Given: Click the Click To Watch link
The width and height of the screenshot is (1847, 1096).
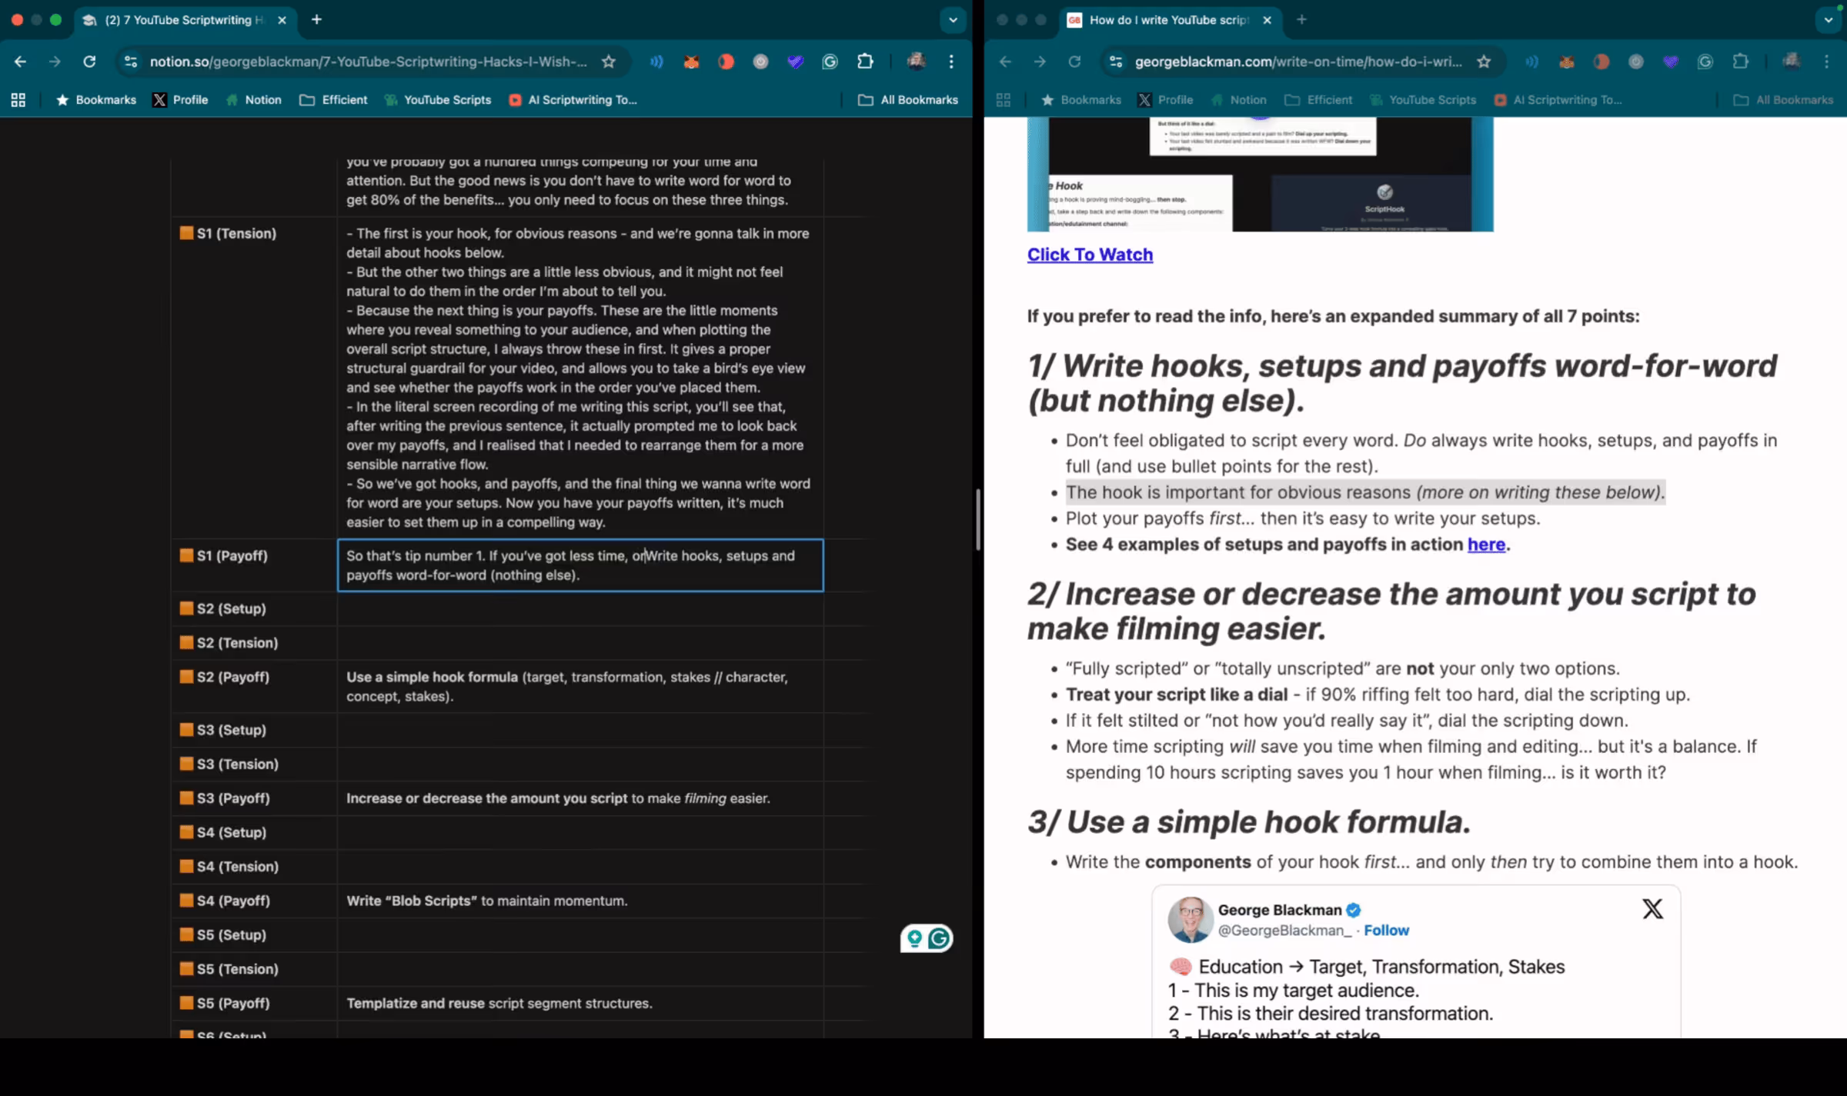Looking at the screenshot, I should pos(1090,255).
